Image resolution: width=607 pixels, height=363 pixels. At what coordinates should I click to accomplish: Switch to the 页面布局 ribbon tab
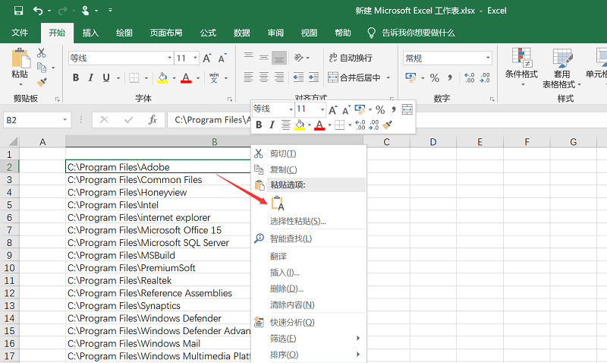(x=166, y=33)
